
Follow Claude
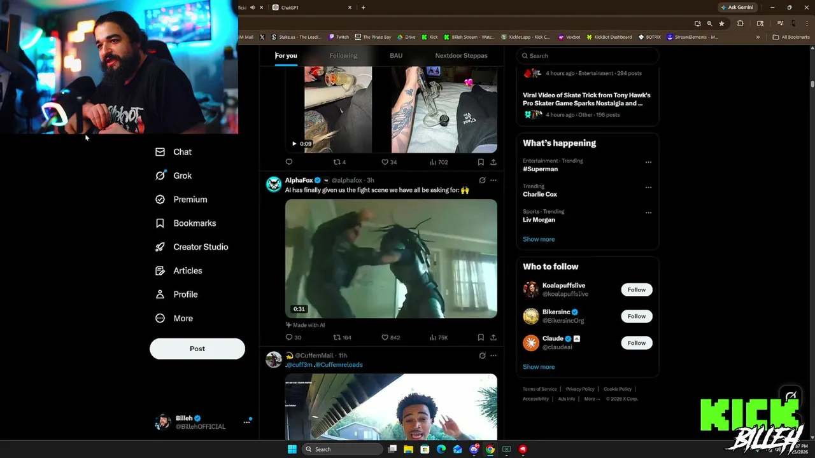click(x=637, y=343)
